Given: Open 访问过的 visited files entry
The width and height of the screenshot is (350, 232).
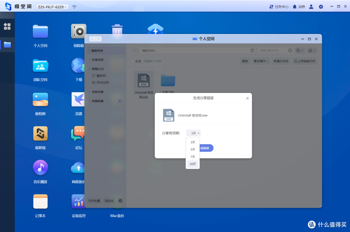Looking at the screenshot, I should click(x=101, y=83).
